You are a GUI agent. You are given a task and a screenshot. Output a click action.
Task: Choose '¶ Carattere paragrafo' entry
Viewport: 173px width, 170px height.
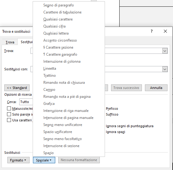[69, 54]
